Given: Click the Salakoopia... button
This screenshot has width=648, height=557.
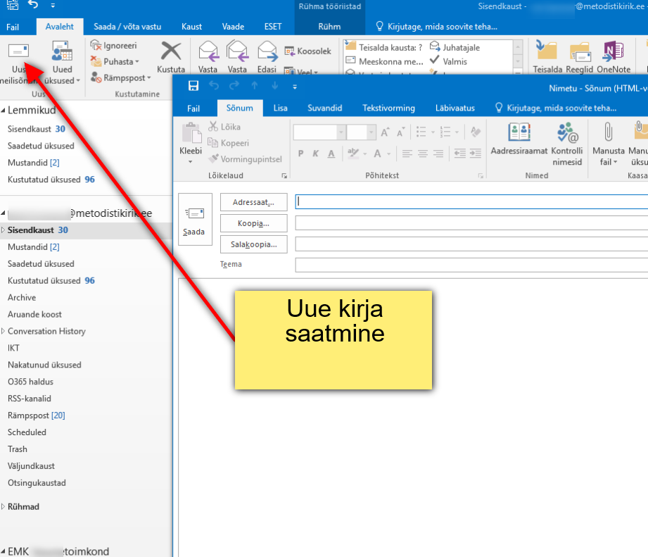Looking at the screenshot, I should click(x=253, y=244).
